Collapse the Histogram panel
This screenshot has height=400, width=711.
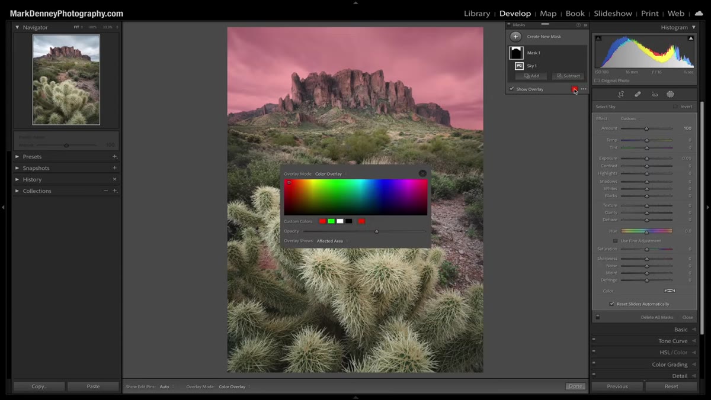tap(694, 27)
